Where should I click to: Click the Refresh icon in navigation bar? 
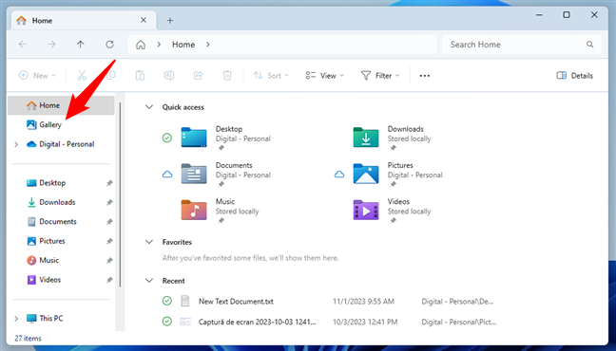(x=109, y=45)
